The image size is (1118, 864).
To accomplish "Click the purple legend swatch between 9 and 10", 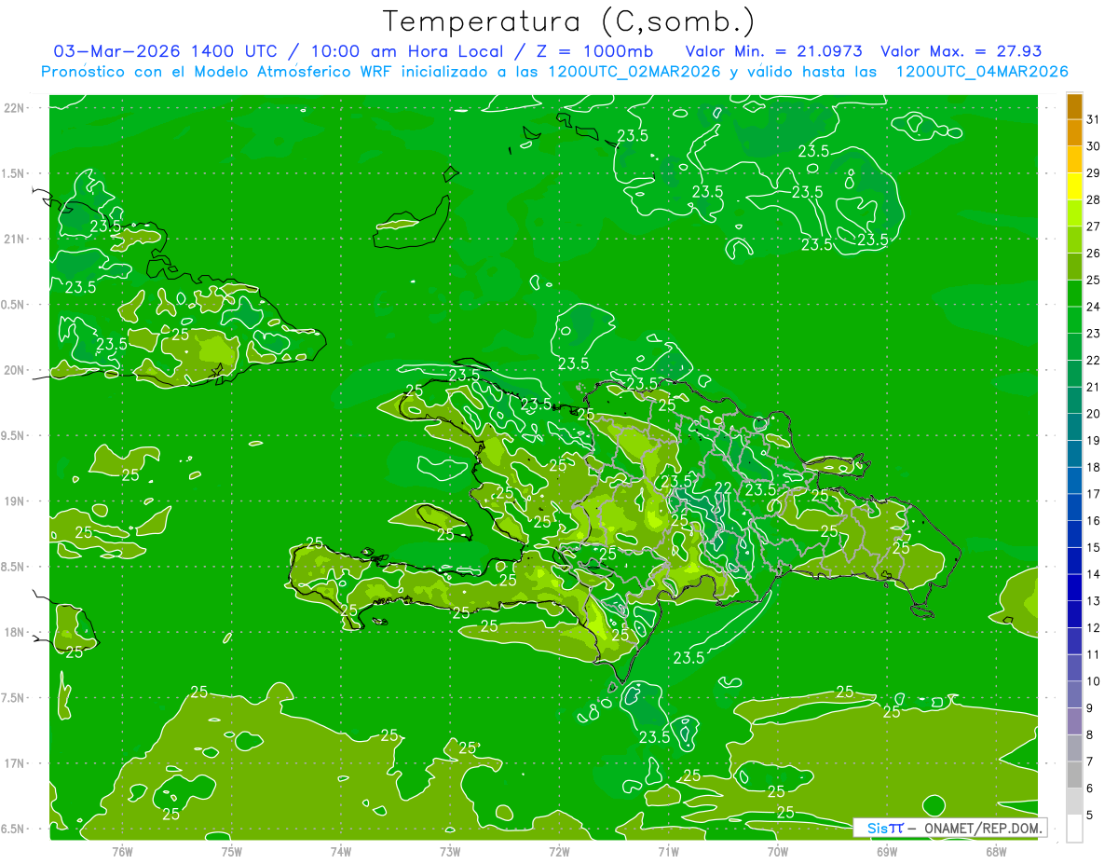I will point(1074,694).
